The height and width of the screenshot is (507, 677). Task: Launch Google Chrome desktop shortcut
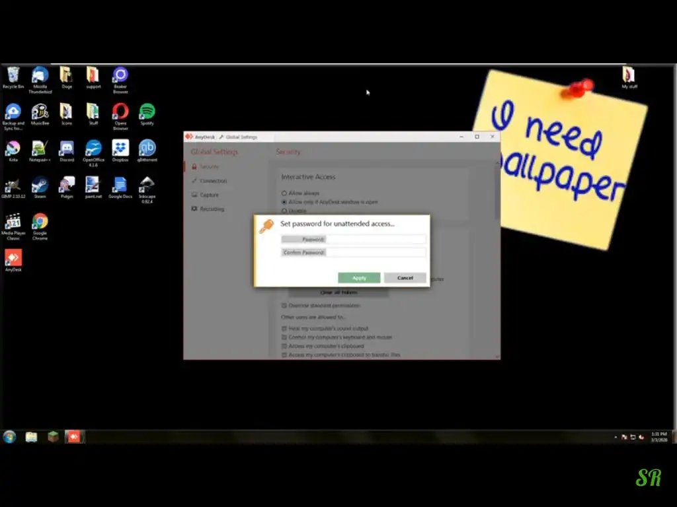coord(40,226)
